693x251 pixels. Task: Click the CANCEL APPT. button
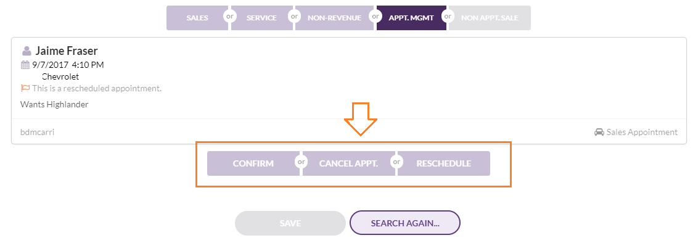(x=349, y=163)
